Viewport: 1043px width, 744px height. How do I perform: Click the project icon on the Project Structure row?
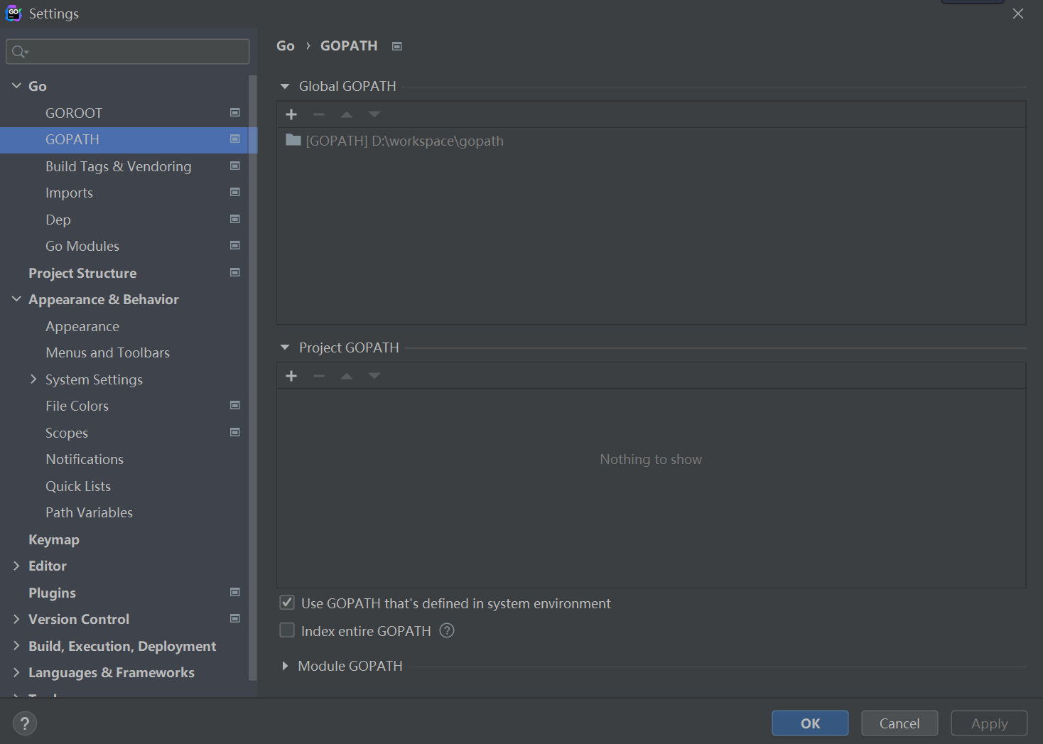point(235,272)
